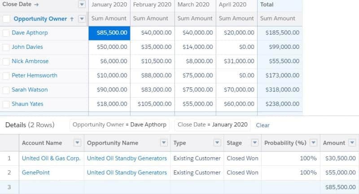
Task: Open the Close Date column dropdown arrow
Action: 81,4
